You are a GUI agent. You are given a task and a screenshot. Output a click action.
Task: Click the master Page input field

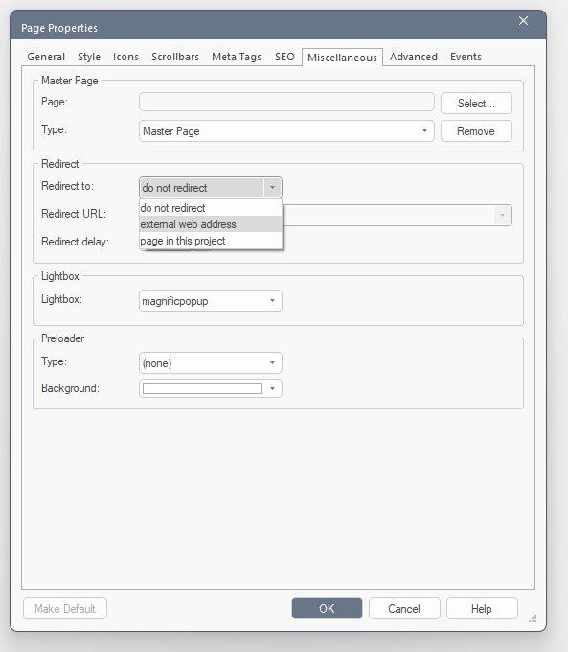(x=286, y=103)
